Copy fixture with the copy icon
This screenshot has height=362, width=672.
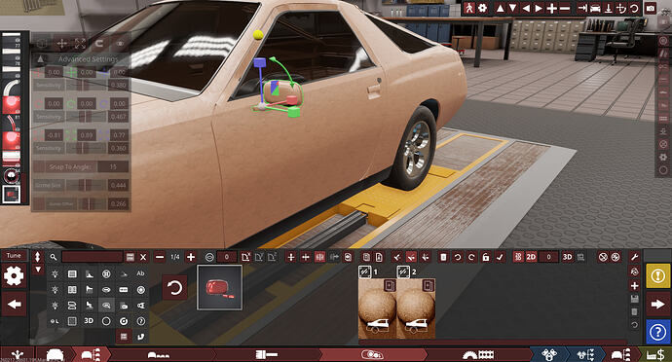tap(366, 257)
